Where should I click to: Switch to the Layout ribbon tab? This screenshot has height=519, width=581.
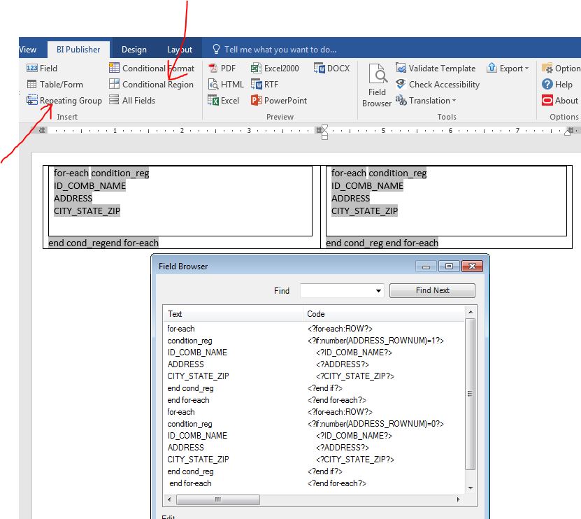(180, 50)
